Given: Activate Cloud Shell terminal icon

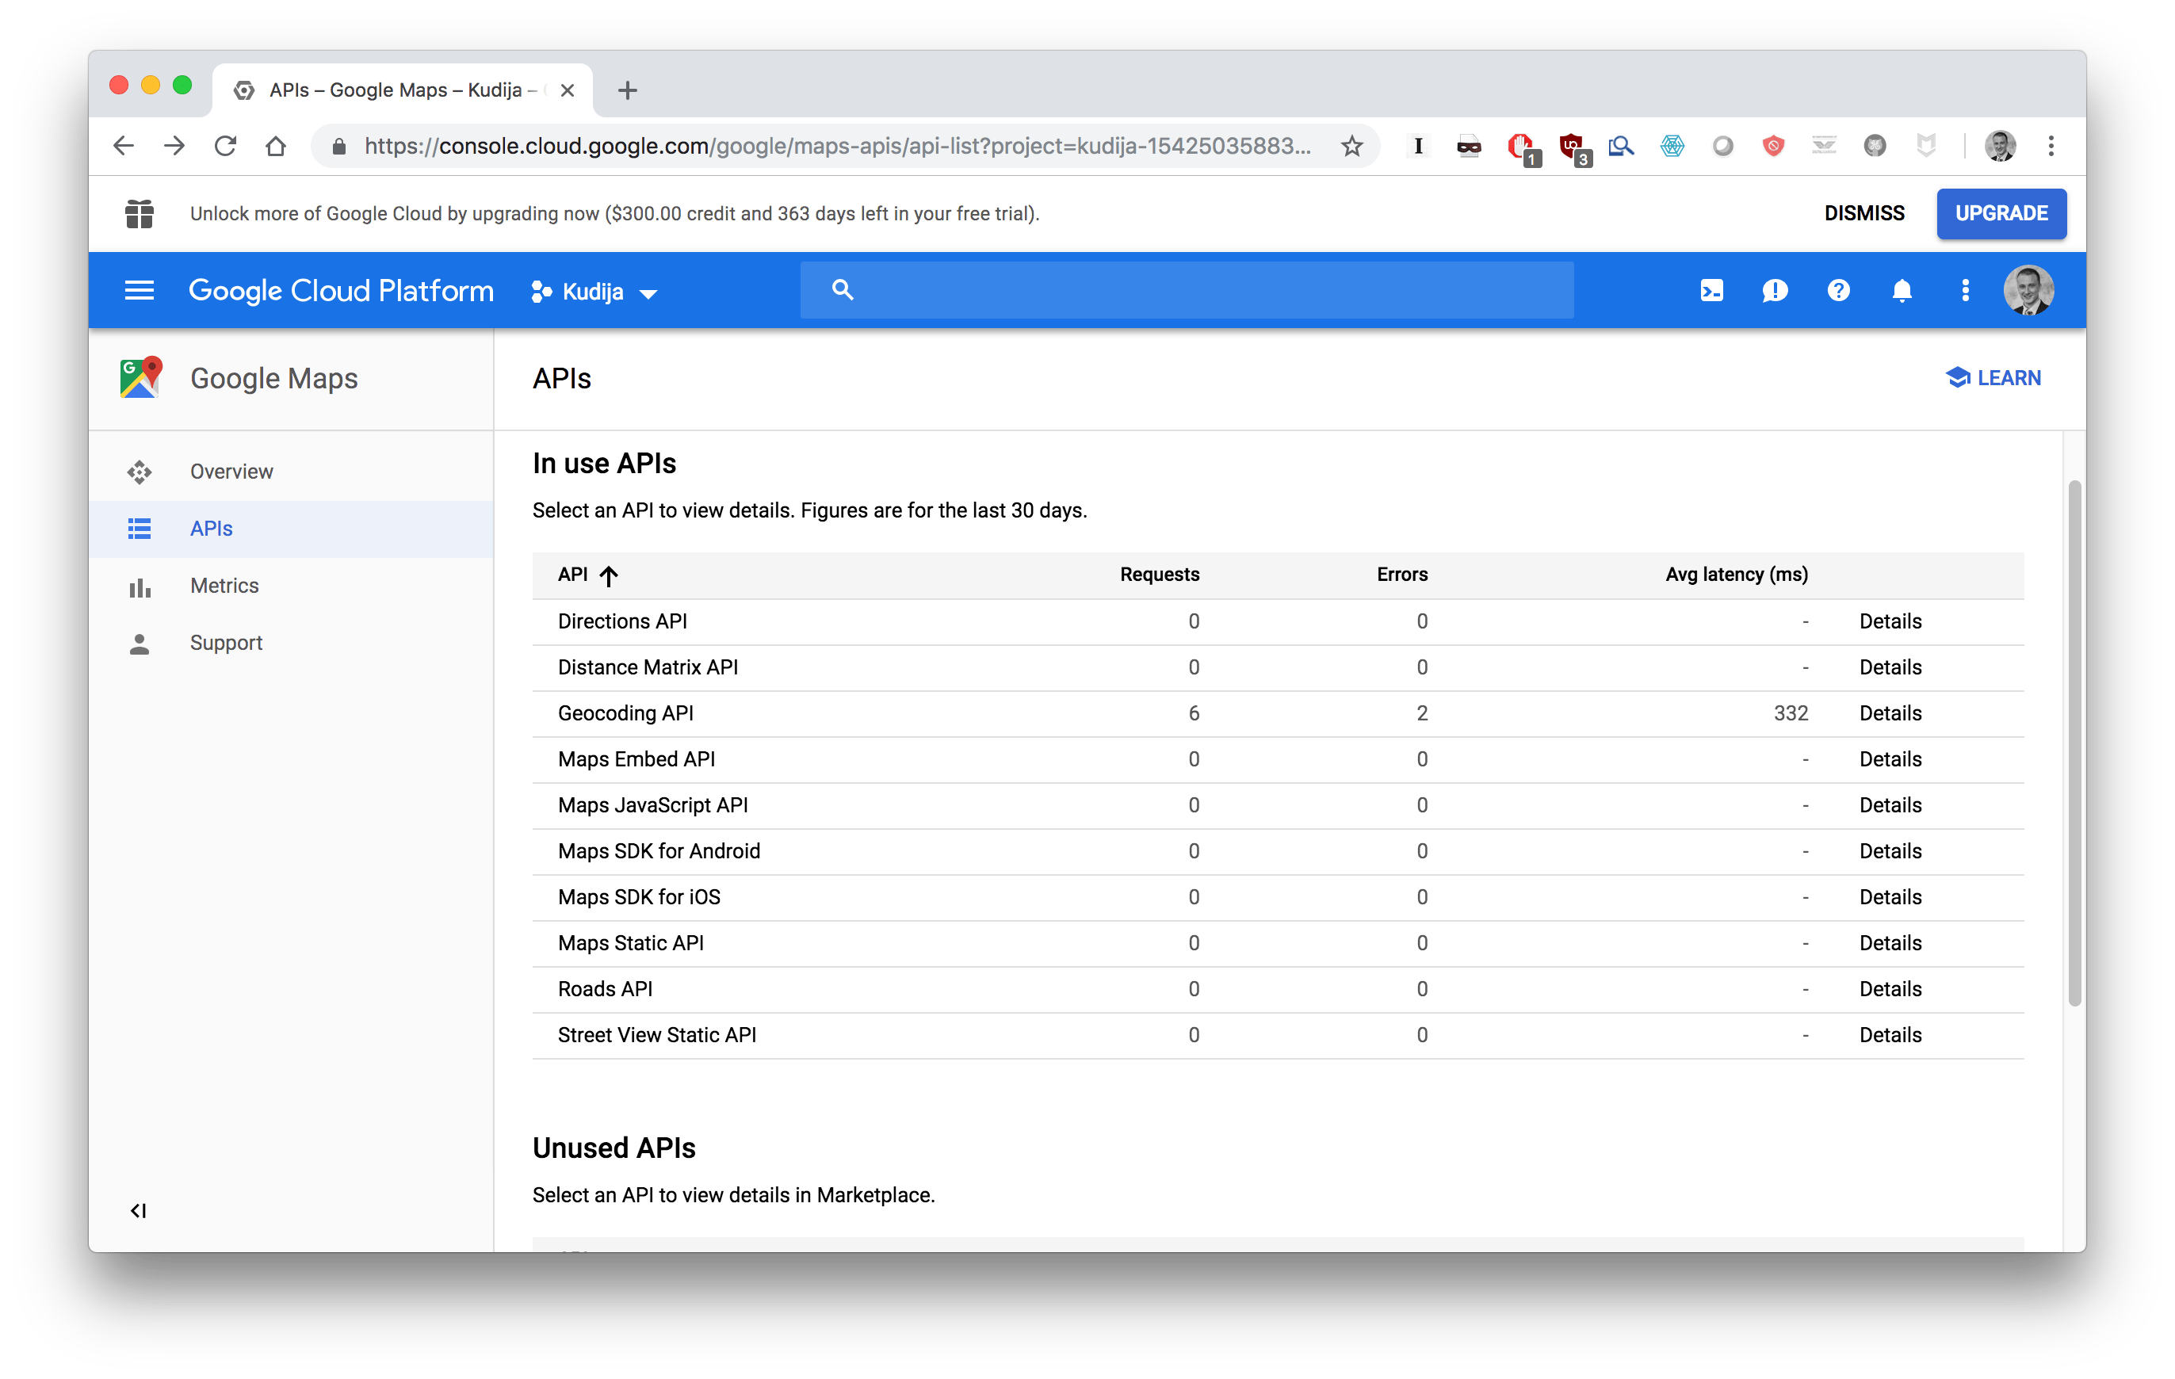Looking at the screenshot, I should coord(1711,291).
